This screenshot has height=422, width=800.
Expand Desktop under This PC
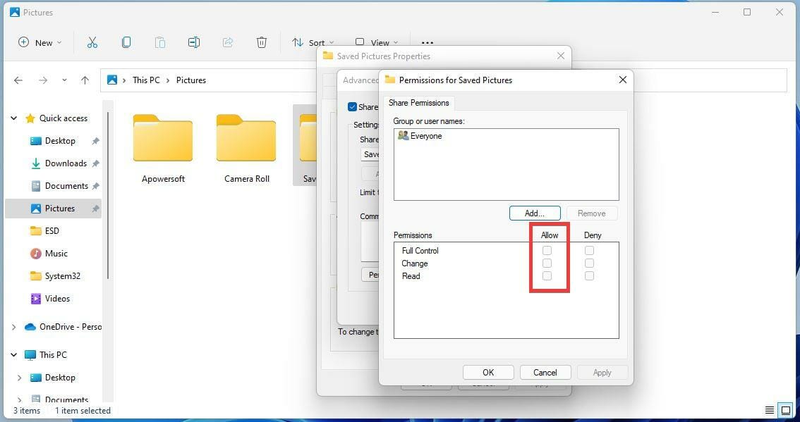(19, 378)
